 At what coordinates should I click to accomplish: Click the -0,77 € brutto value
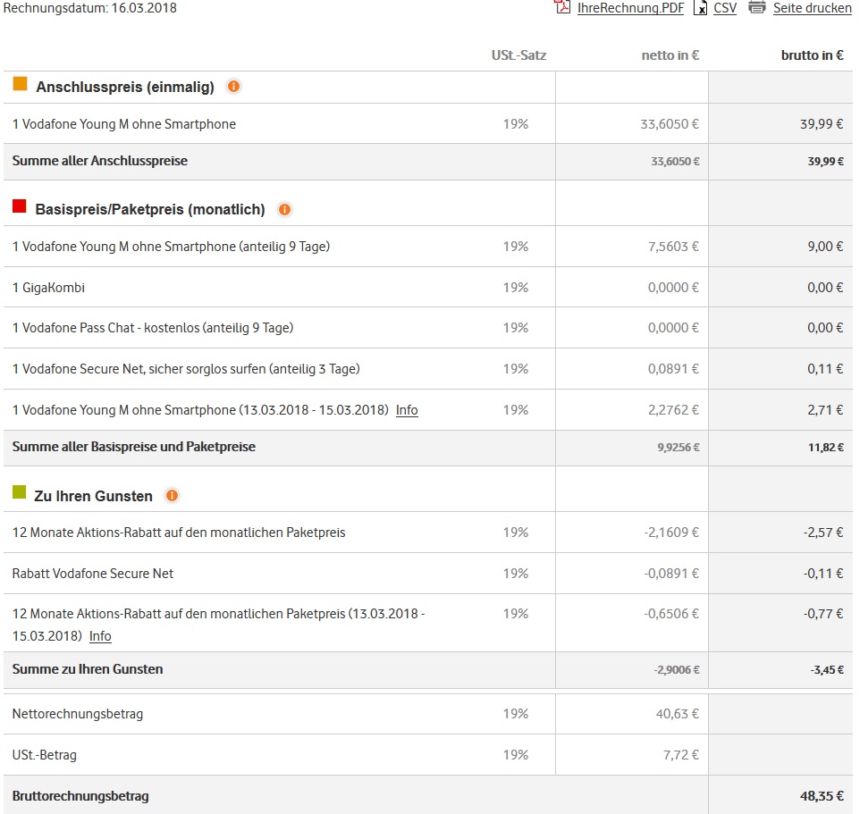pos(823,614)
